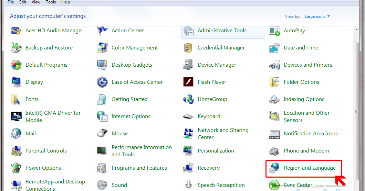Click the Intel GMA Driver icon
The height and width of the screenshot is (191, 365).
point(16,116)
